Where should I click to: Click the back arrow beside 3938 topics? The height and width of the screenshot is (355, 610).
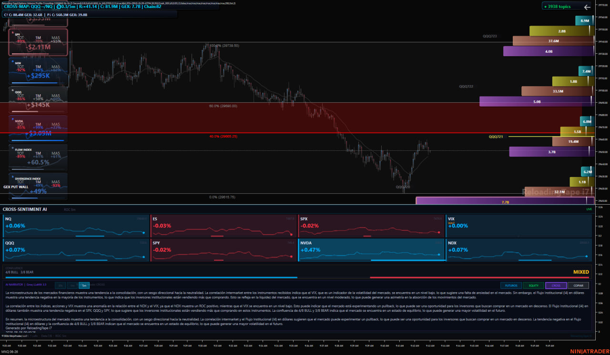587,7
